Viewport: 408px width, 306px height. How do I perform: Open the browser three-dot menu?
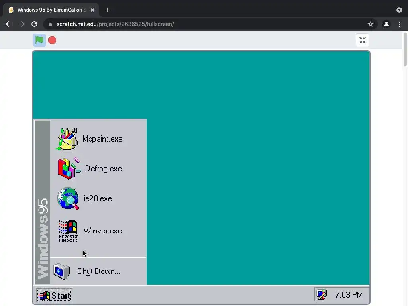click(399, 24)
